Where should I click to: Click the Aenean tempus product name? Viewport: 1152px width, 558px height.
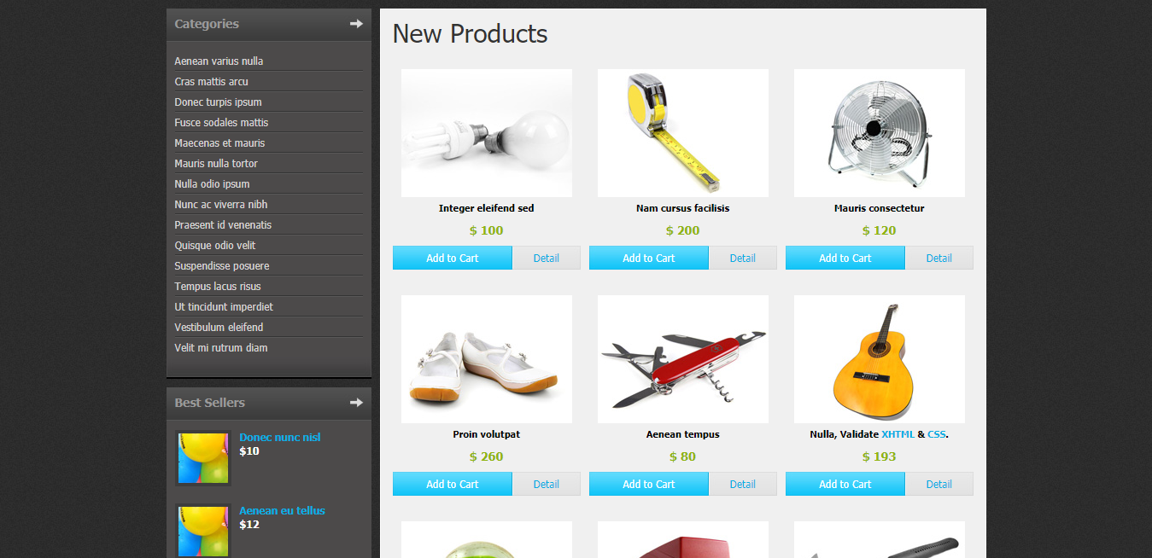[683, 434]
